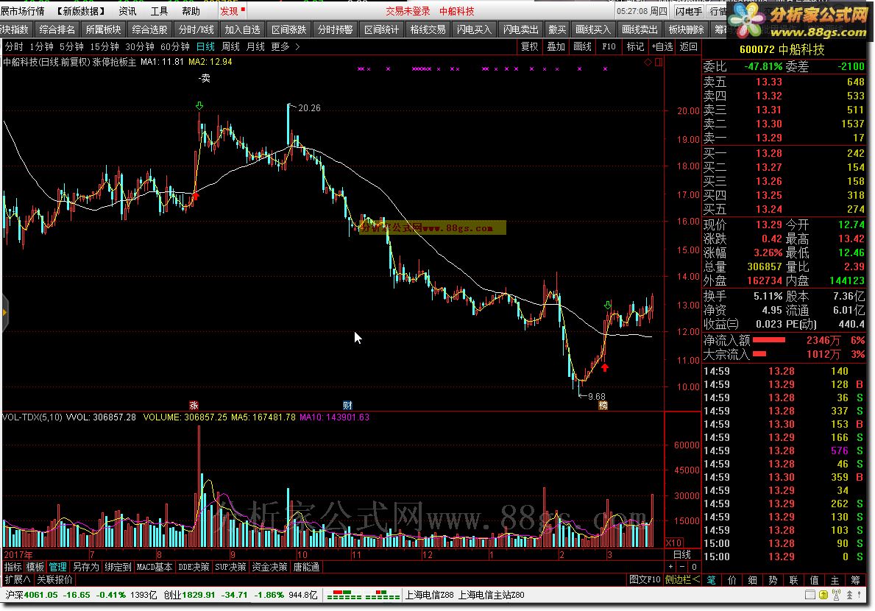Viewport: 875px width, 611px height.
Task: Click the 净流入额 red flow bar
Action: (x=769, y=340)
